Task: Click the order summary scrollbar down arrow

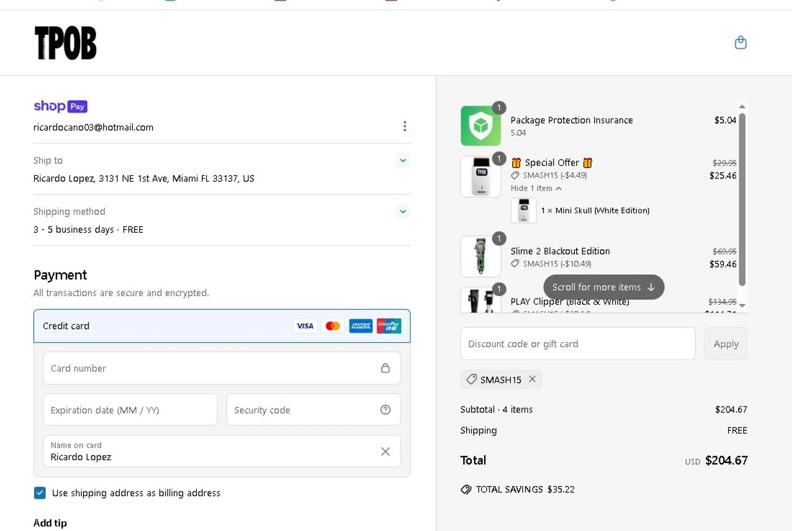Action: pos(742,306)
